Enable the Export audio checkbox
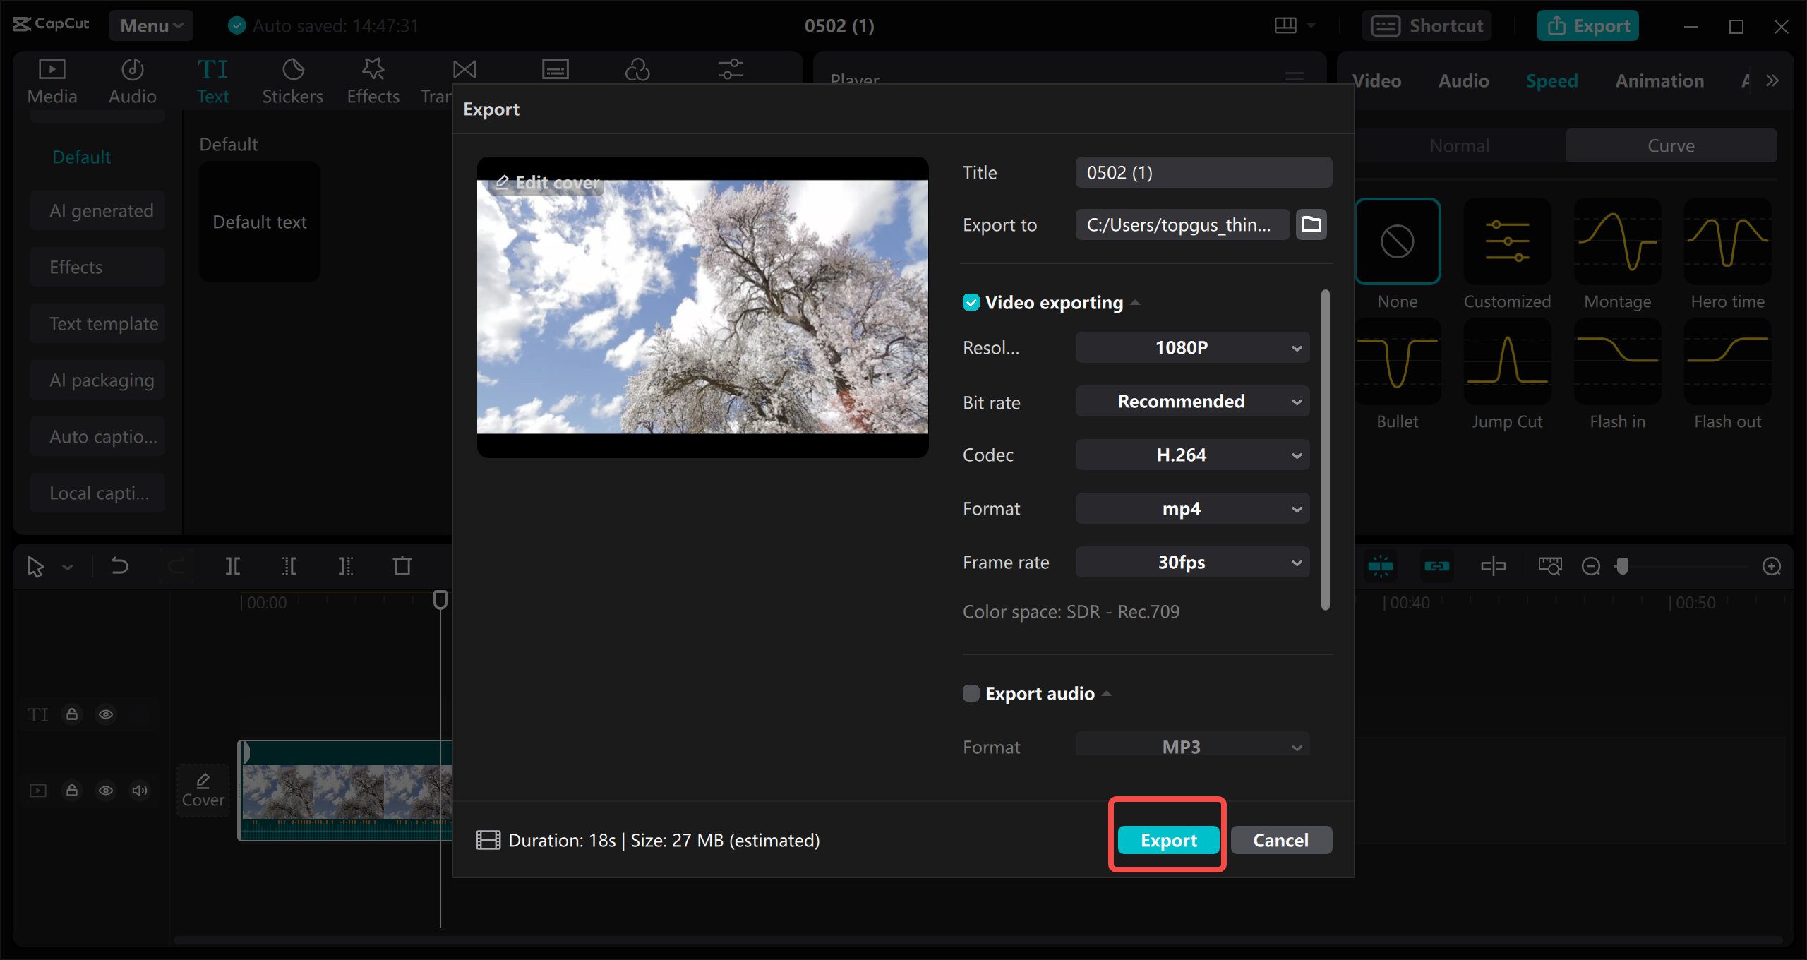1807x960 pixels. [x=970, y=693]
